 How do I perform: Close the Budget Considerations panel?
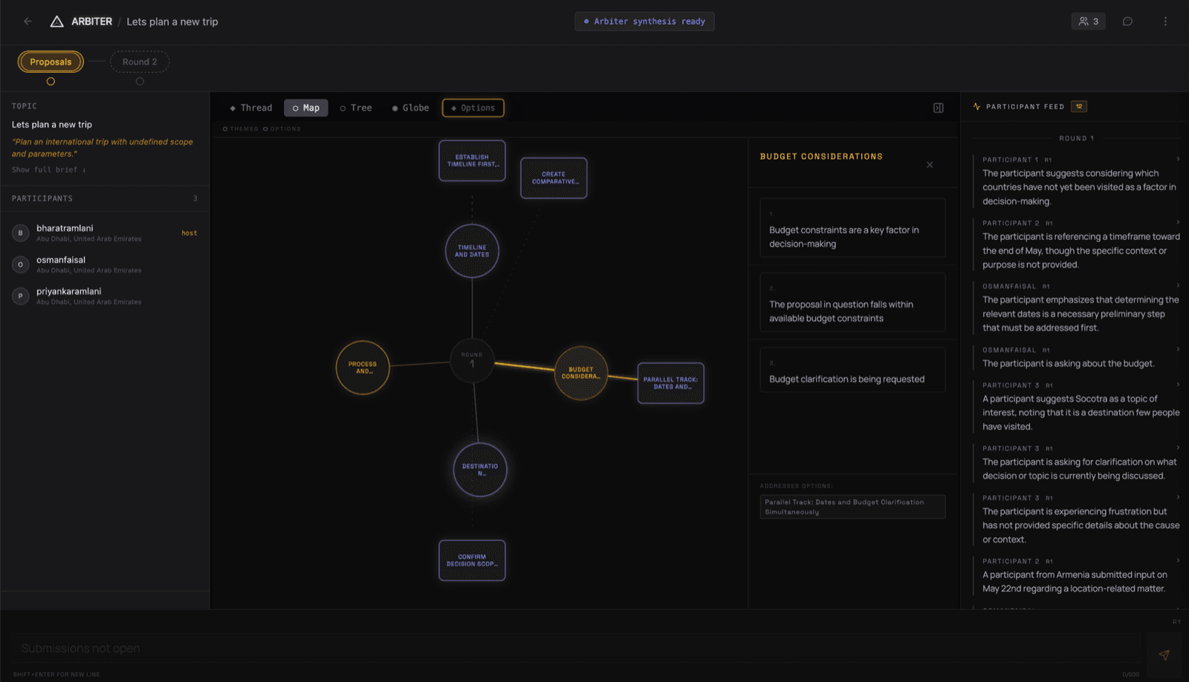[x=930, y=165]
